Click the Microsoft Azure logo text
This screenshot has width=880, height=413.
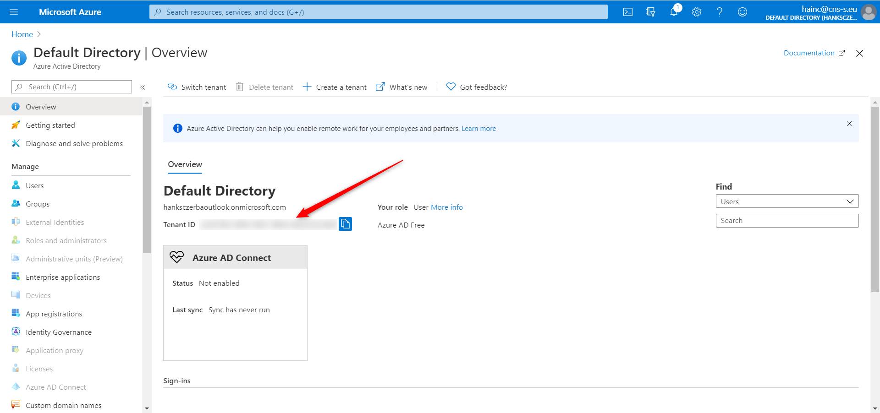pos(70,12)
